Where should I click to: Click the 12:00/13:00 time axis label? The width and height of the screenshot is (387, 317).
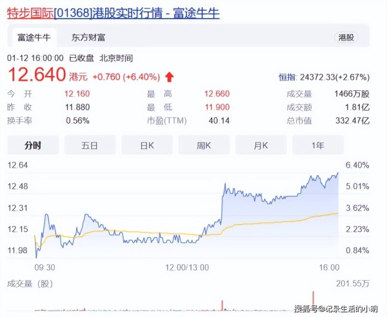point(187,267)
